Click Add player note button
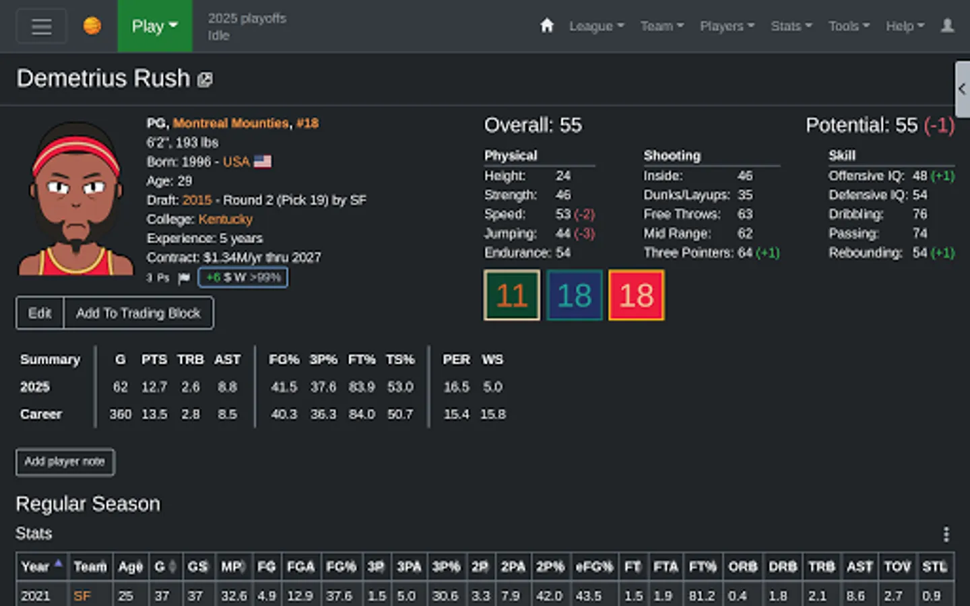Screen dimensions: 970x606 (65, 462)
